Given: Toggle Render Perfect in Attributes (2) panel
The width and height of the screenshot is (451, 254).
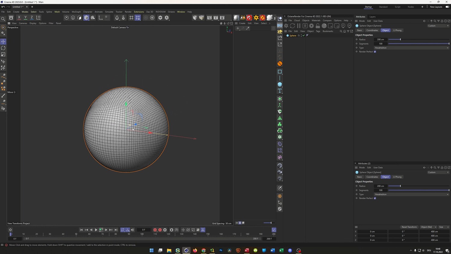Looking at the screenshot, I should click(x=375, y=198).
